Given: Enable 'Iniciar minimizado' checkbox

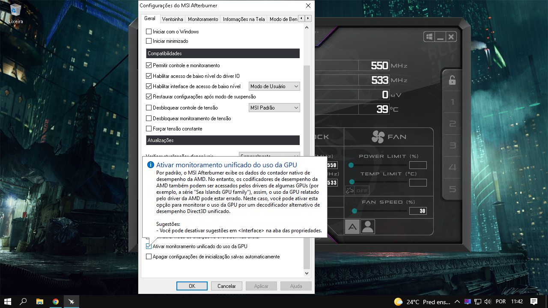Looking at the screenshot, I should click(149, 41).
